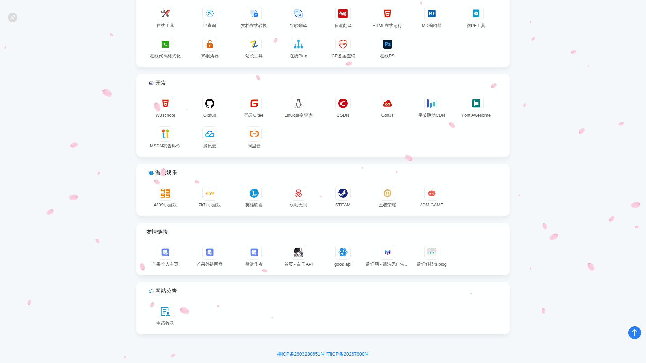646x363 pixels.
Task: Visit 首页 - 白子API avatar link
Action: tap(298, 252)
